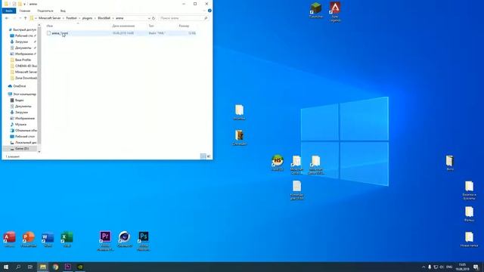The image size is (484, 272).
Task: Click the volume tray icon
Action: tap(442, 267)
